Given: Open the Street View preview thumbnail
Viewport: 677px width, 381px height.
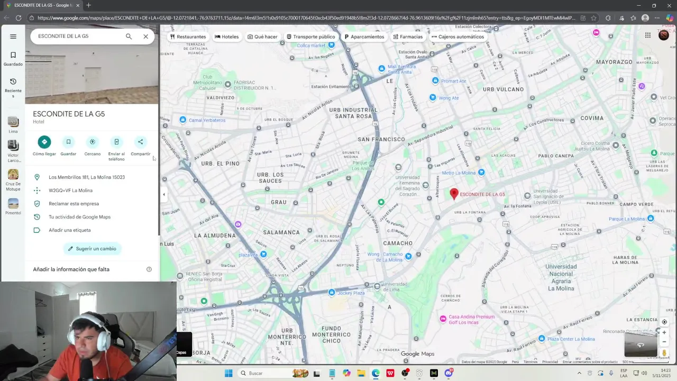Looking at the screenshot, I should click(x=641, y=344).
